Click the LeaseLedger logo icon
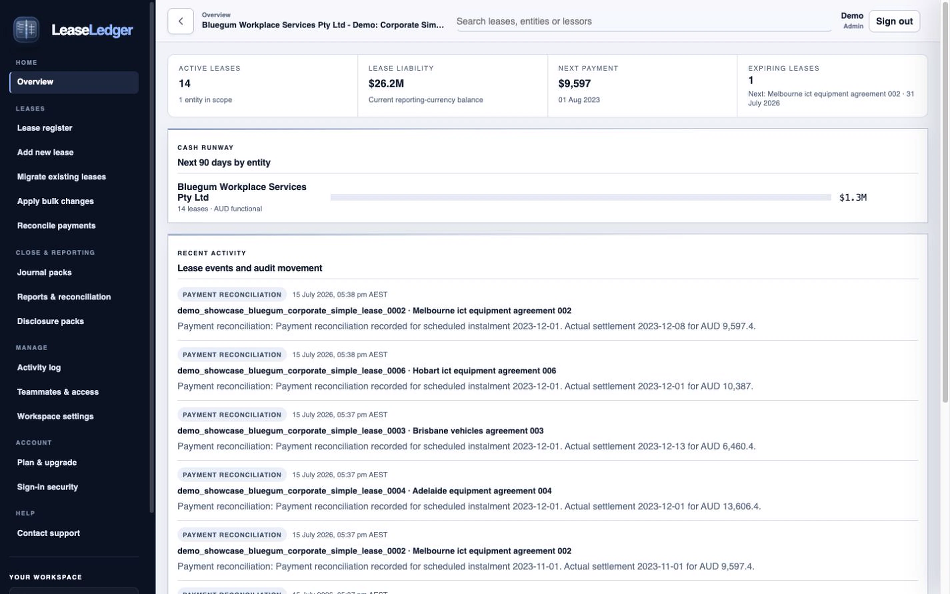 26,29
